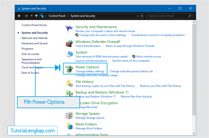Click the scrollbar up arrow

click(x=194, y=22)
